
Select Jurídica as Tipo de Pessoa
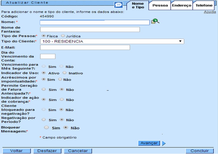pos(63,36)
